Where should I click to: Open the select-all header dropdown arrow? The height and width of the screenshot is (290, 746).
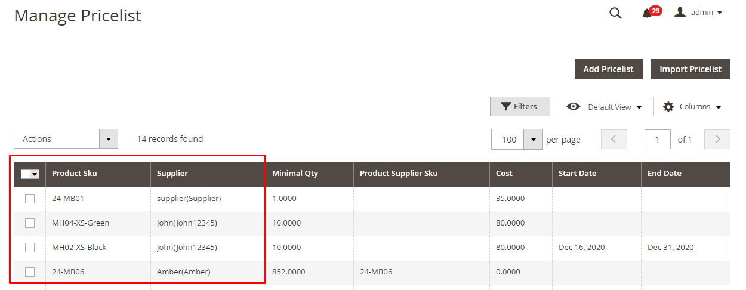pyautogui.click(x=35, y=174)
